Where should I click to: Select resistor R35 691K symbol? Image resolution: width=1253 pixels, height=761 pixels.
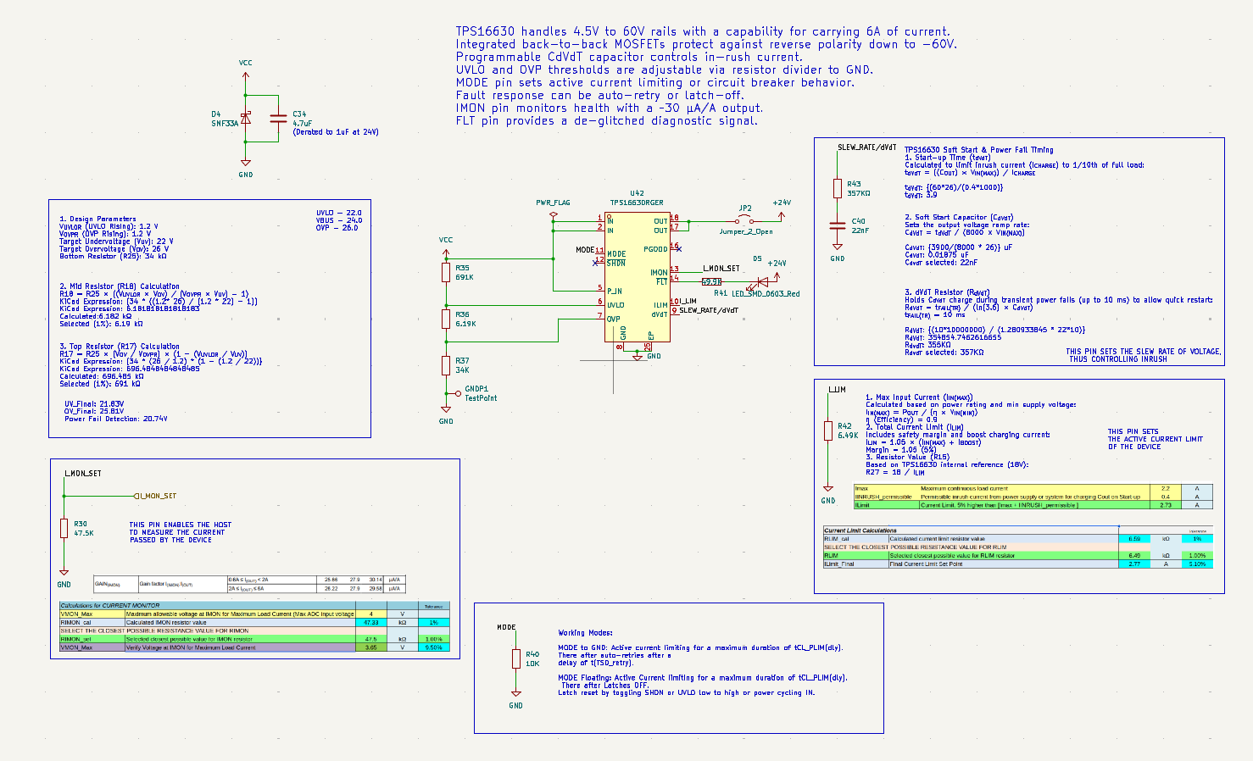446,272
